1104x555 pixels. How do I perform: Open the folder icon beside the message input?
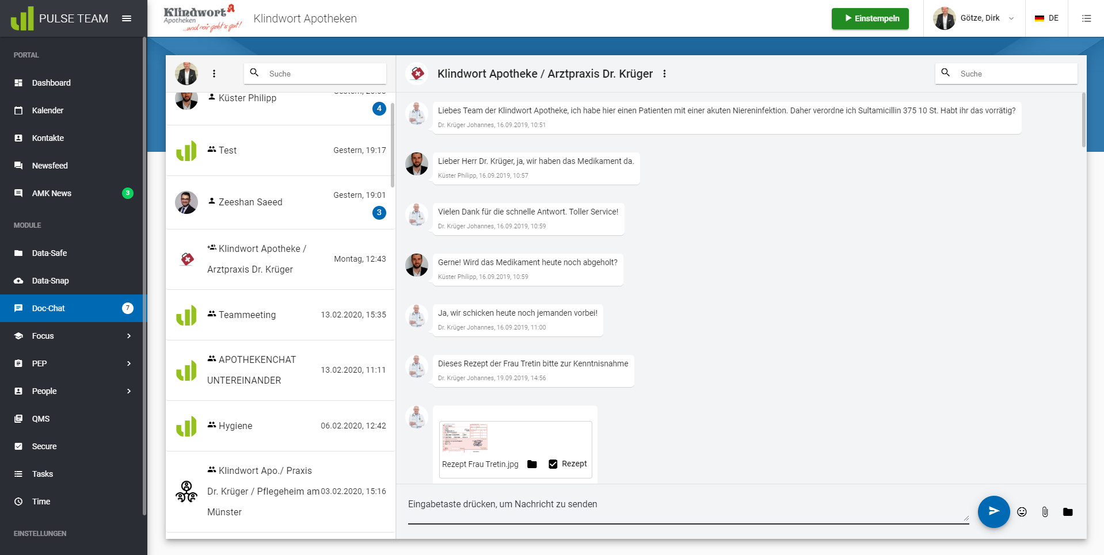coord(1068,512)
